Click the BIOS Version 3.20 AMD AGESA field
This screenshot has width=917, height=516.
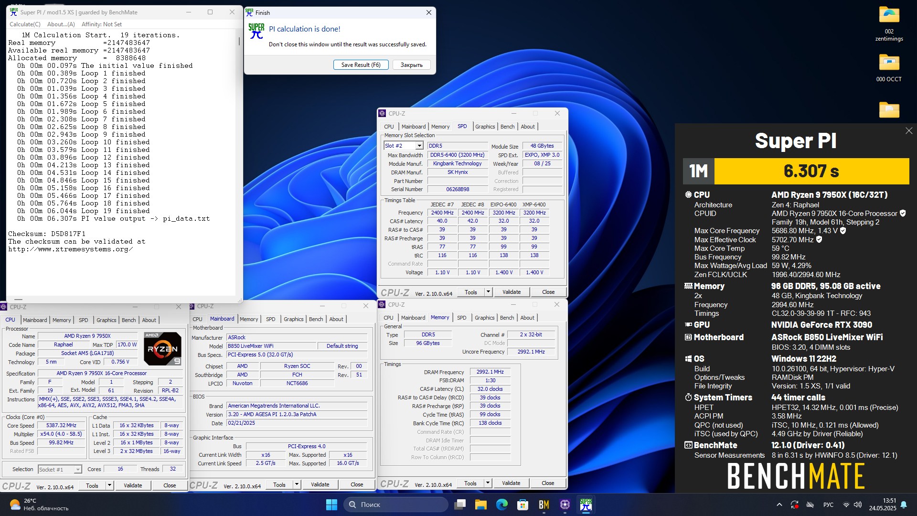297,414
